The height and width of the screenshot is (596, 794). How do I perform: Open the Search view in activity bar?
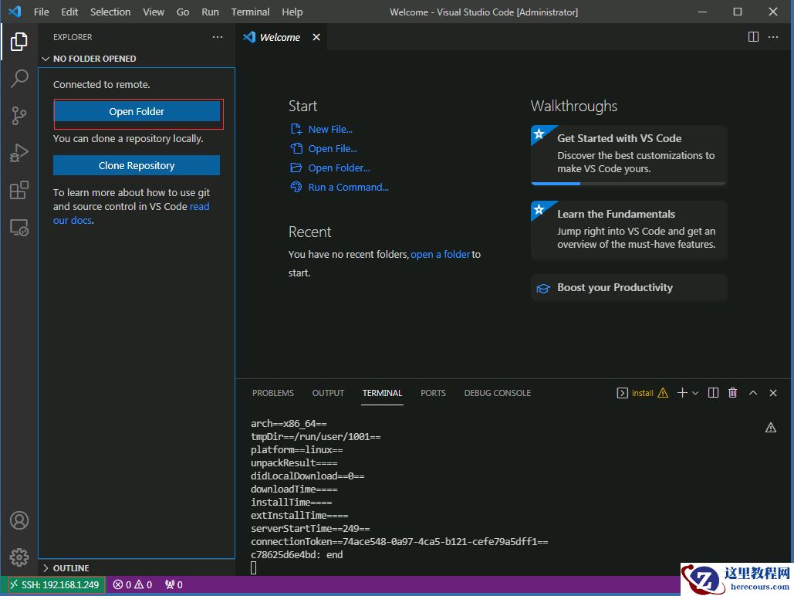tap(19, 78)
